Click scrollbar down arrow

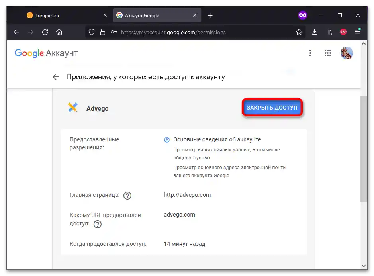(364, 266)
